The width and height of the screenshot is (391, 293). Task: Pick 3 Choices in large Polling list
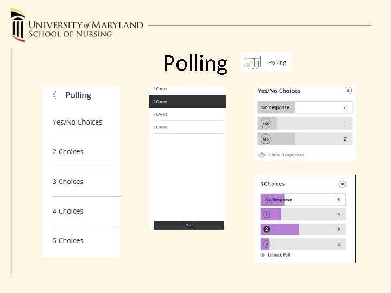pos(68,182)
